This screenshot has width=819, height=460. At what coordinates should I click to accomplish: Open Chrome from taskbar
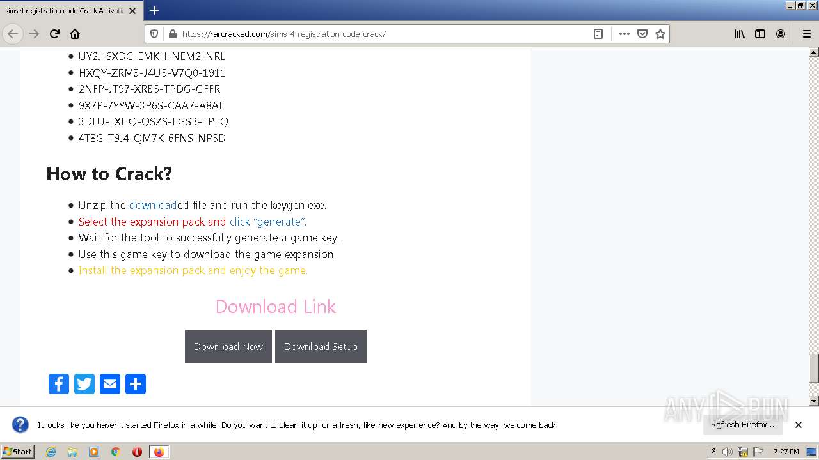coord(116,452)
